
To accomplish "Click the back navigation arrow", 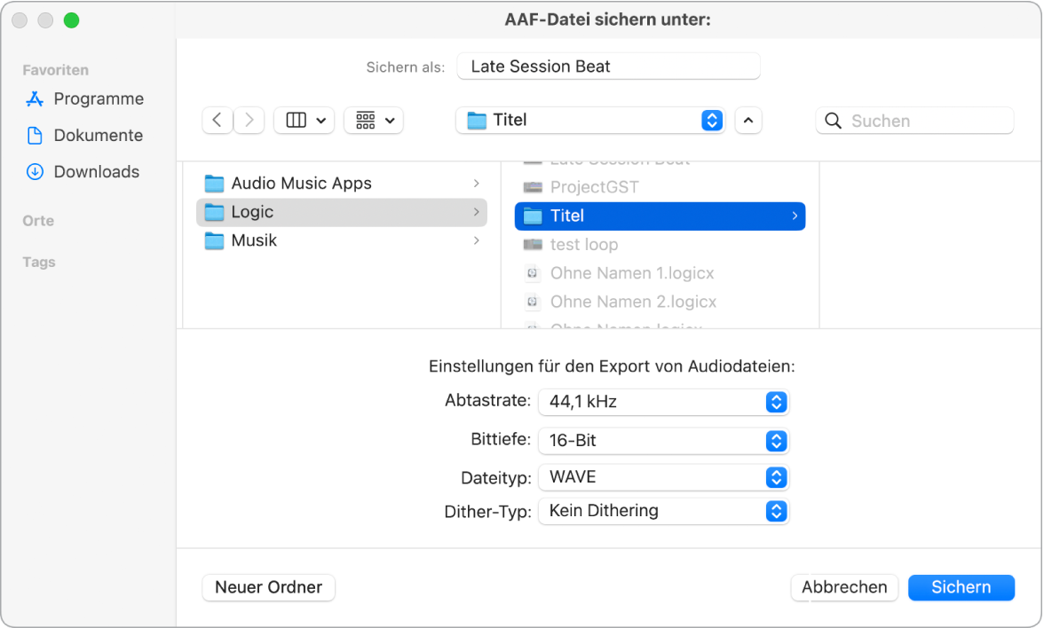I will (x=217, y=120).
